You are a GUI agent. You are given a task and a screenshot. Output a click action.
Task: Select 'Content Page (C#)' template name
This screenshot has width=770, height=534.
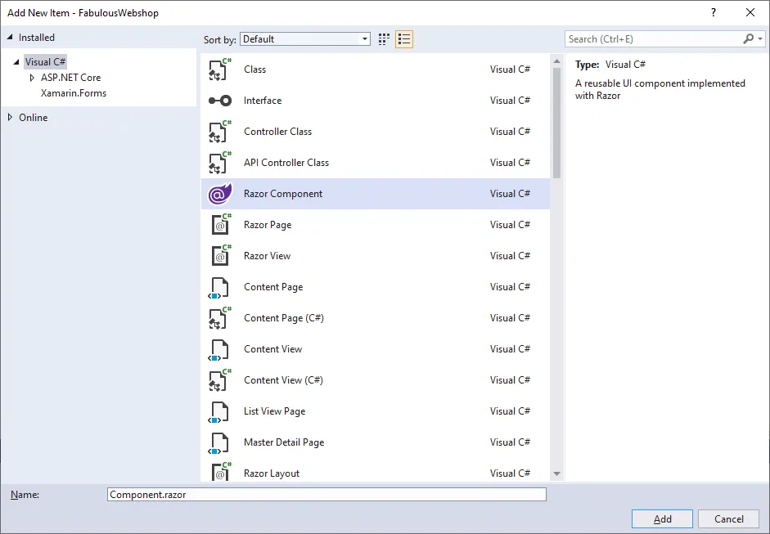click(284, 318)
